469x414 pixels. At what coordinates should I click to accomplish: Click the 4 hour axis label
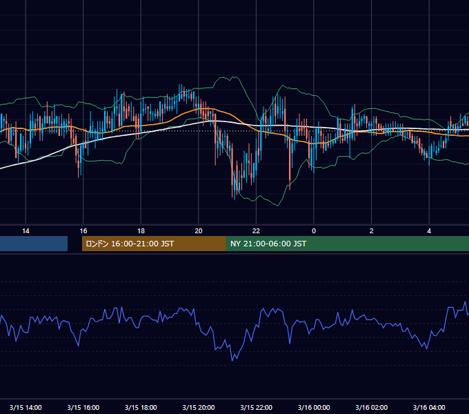[429, 231]
